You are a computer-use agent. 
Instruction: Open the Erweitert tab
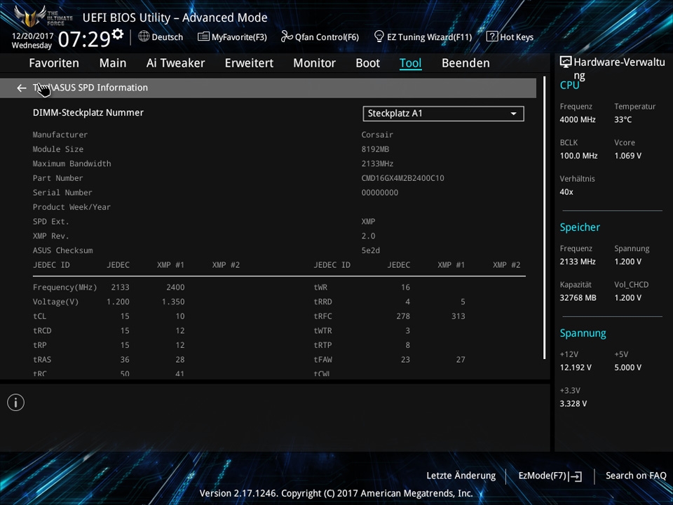point(249,63)
